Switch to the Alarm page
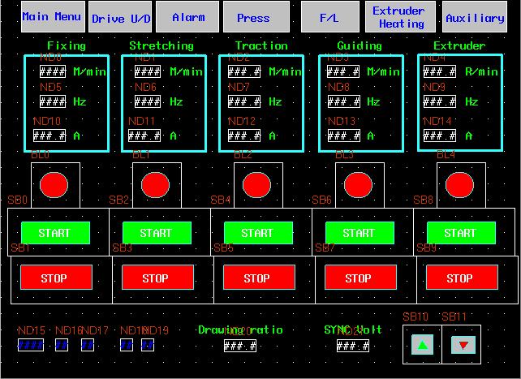This screenshot has height=379, width=521. coord(187,17)
